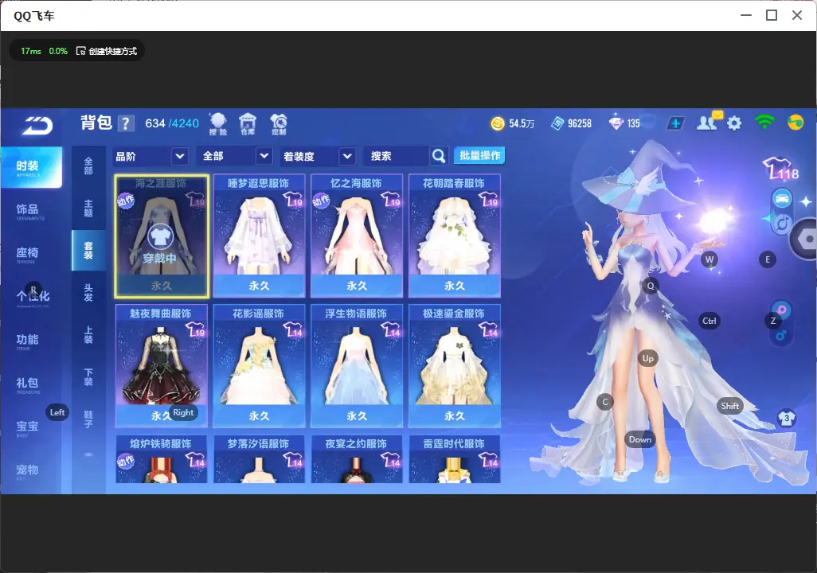Select the 上装 top sub-category
817x573 pixels.
88,335
